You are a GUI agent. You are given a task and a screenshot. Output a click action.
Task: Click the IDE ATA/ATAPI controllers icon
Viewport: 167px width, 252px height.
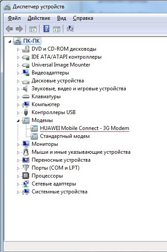tap(26, 57)
